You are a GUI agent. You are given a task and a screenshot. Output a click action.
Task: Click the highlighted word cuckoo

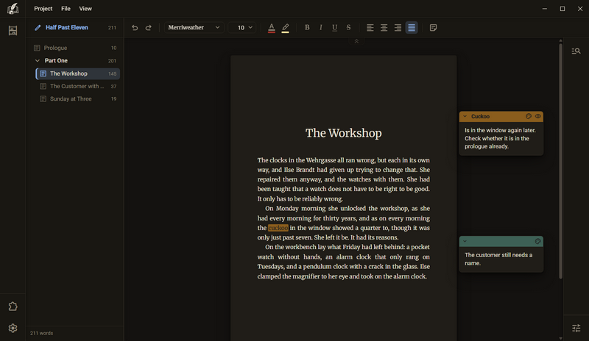[x=278, y=228]
